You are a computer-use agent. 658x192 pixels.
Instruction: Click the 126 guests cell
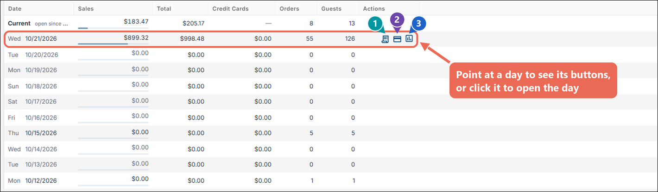(350, 39)
